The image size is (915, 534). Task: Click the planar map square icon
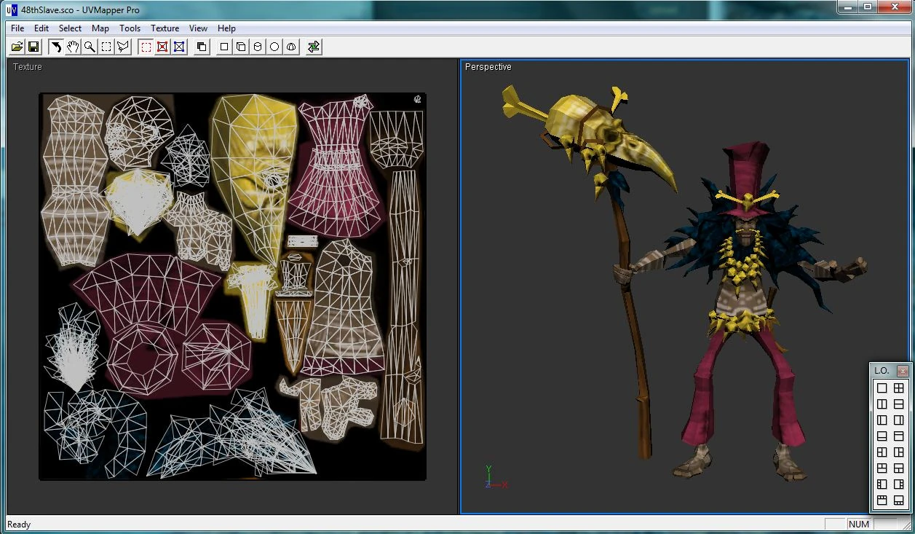(224, 47)
